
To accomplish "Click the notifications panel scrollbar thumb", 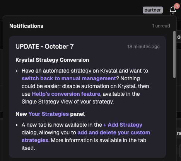I will 174,54.
